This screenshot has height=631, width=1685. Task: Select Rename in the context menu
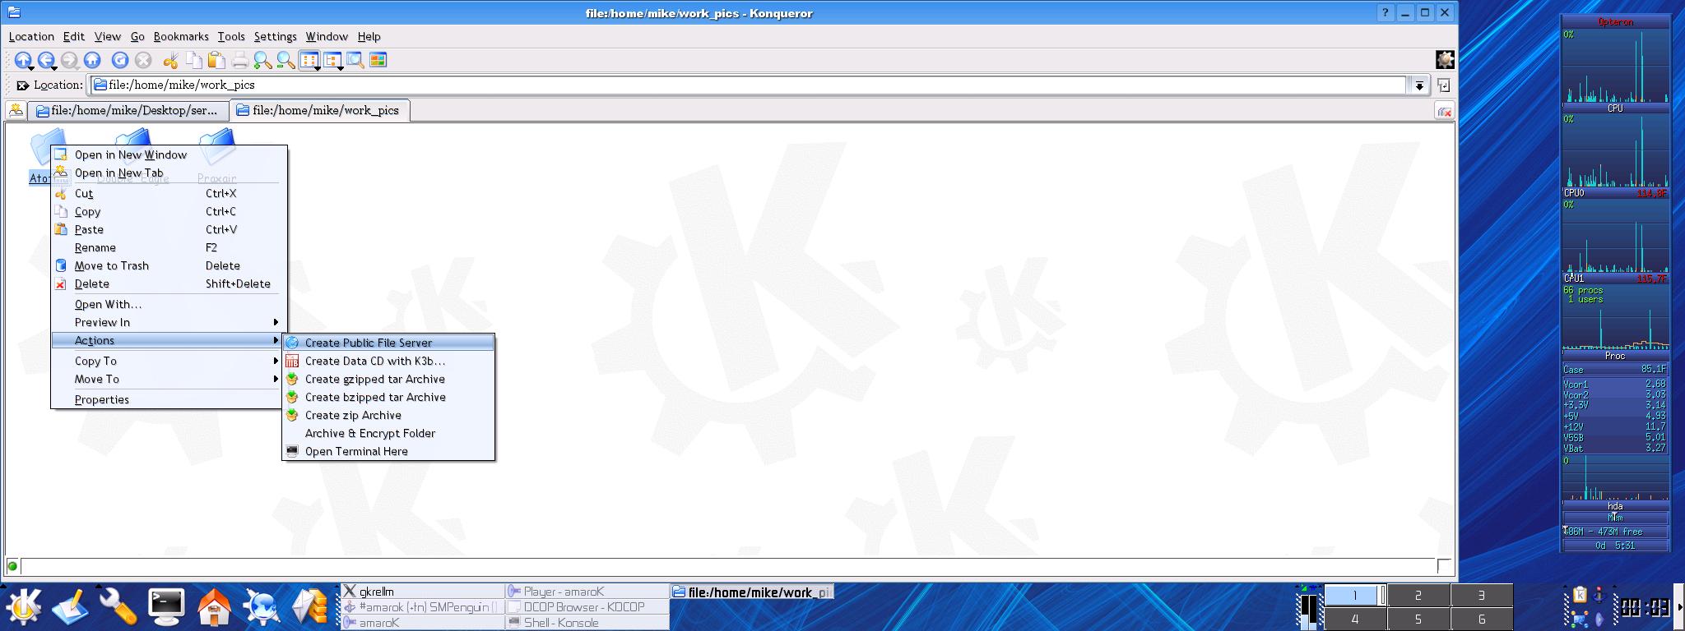click(169, 247)
